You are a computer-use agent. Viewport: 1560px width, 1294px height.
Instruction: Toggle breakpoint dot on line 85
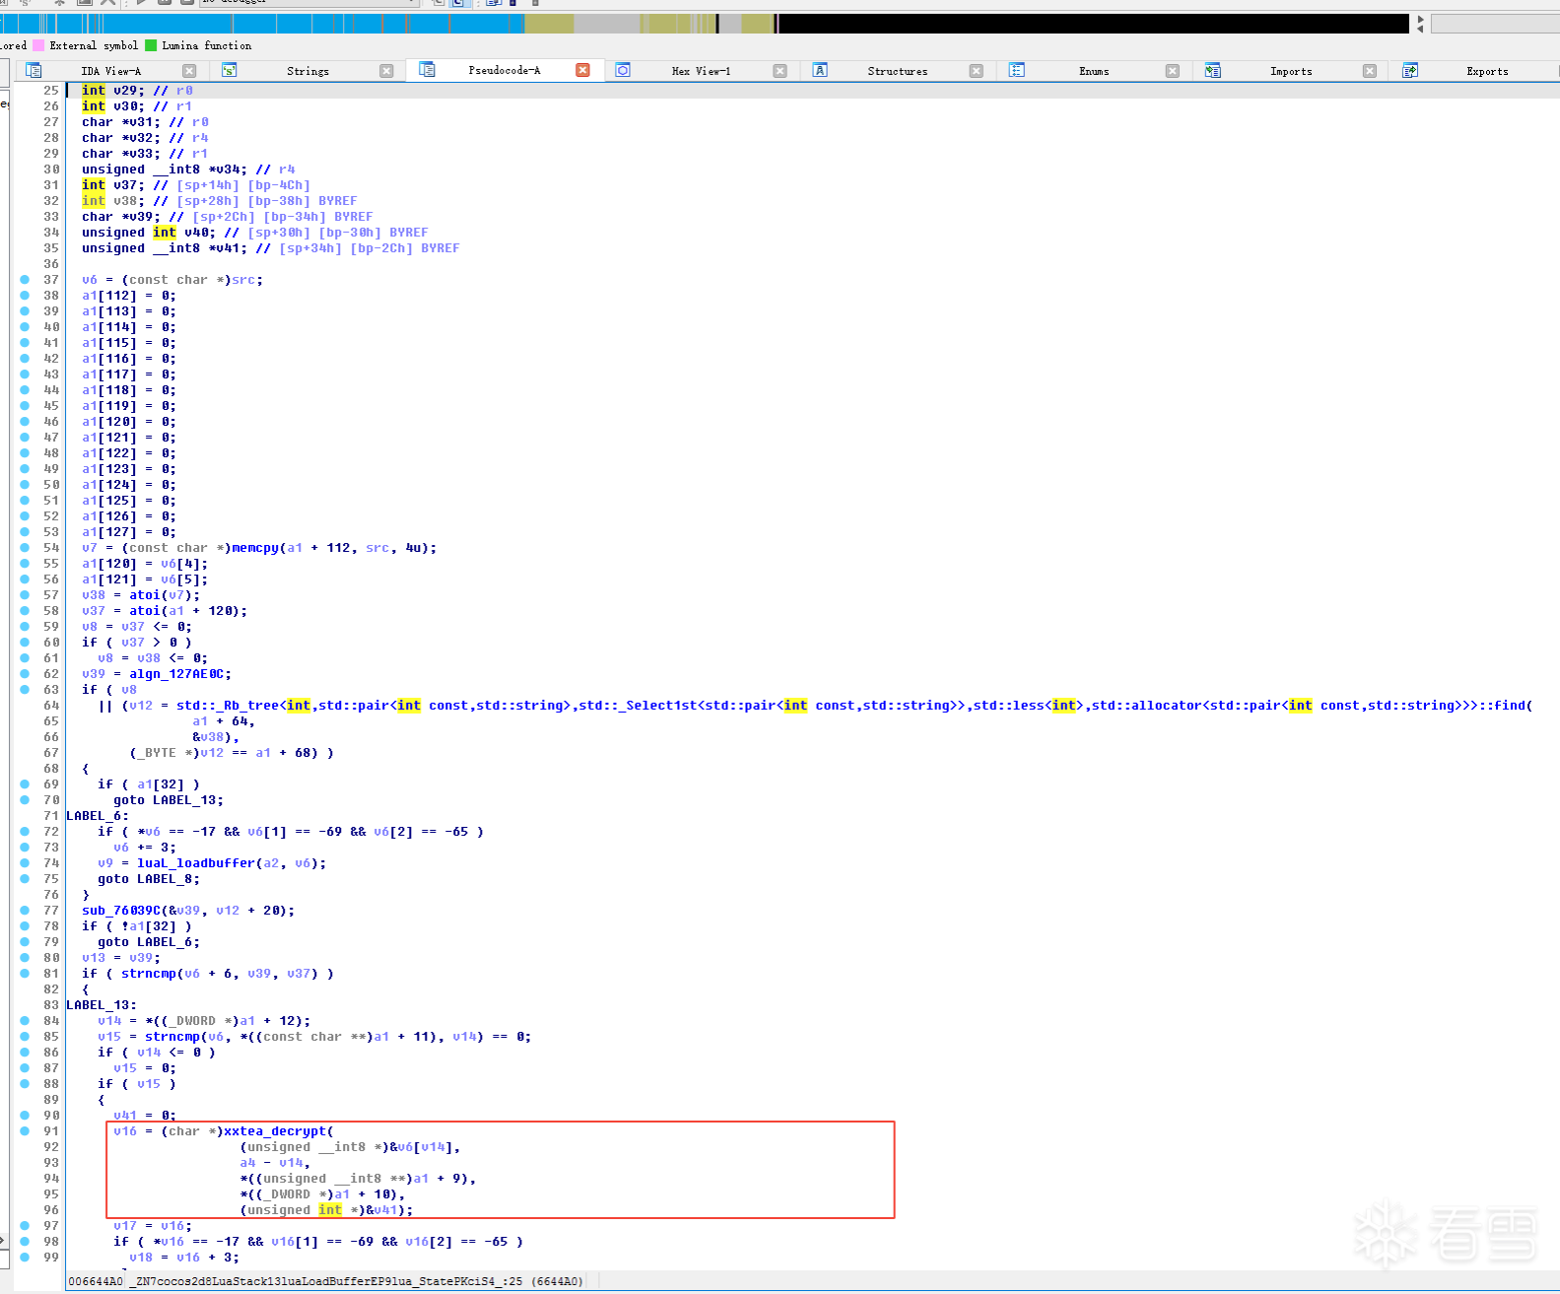(25, 1037)
